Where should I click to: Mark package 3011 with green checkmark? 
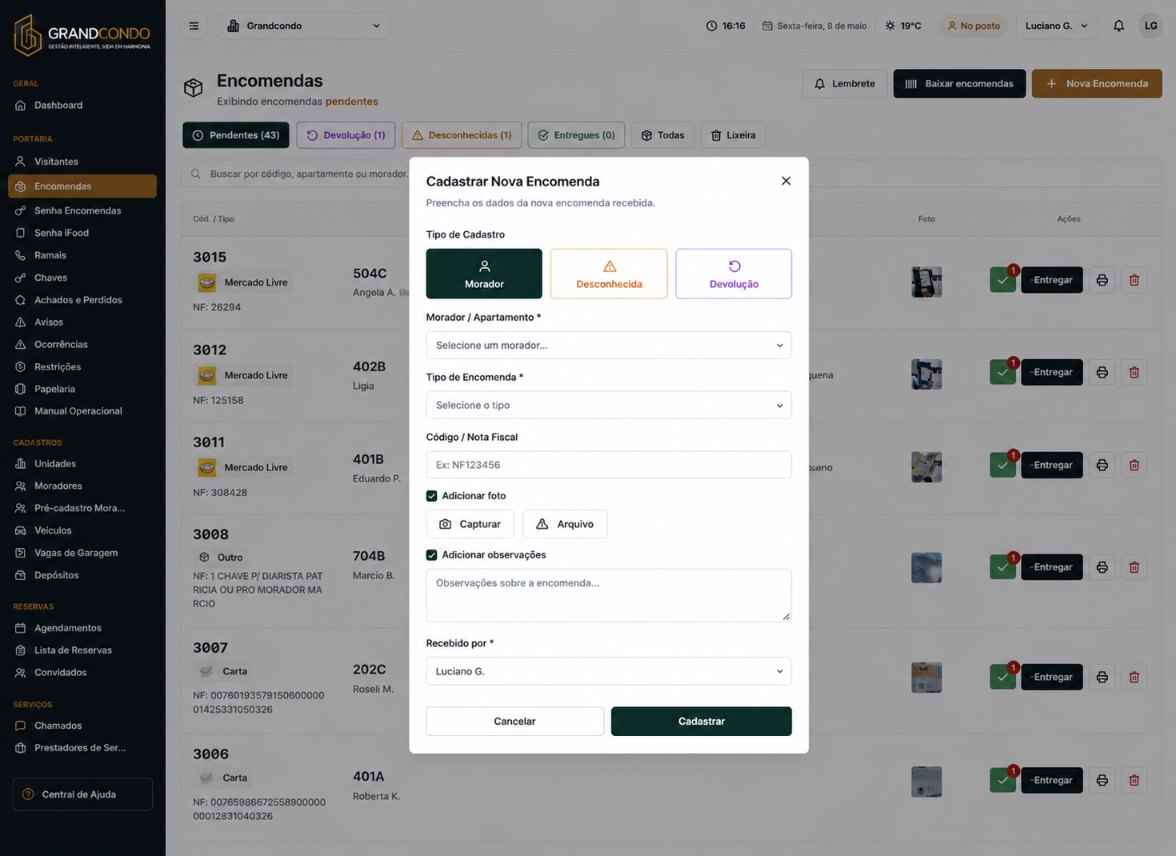pyautogui.click(x=1002, y=466)
